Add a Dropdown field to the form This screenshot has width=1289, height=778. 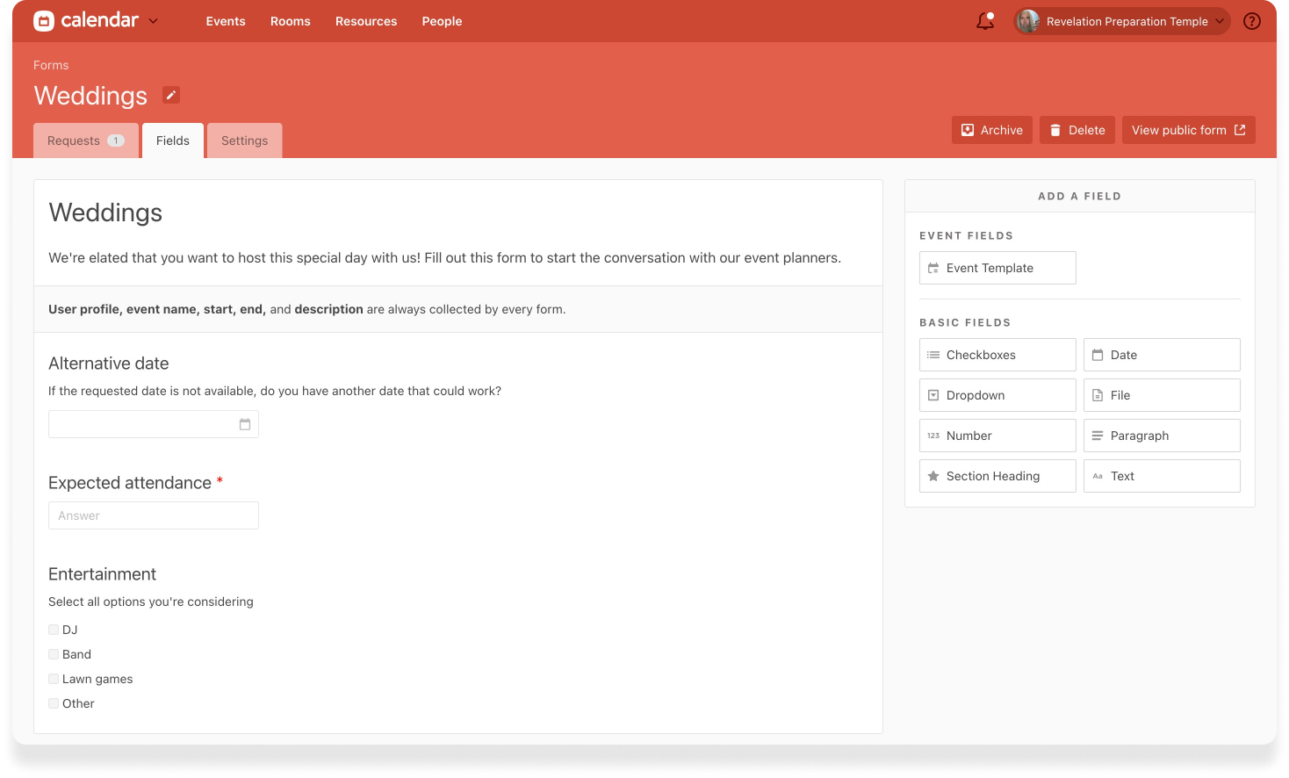(997, 395)
